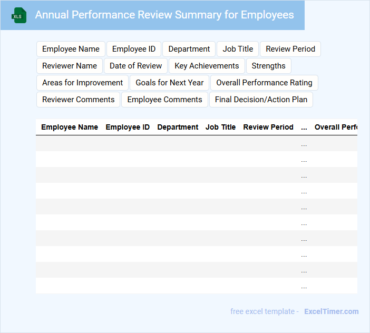The width and height of the screenshot is (370, 333).
Task: Click the Strengths tag
Action: (x=268, y=66)
